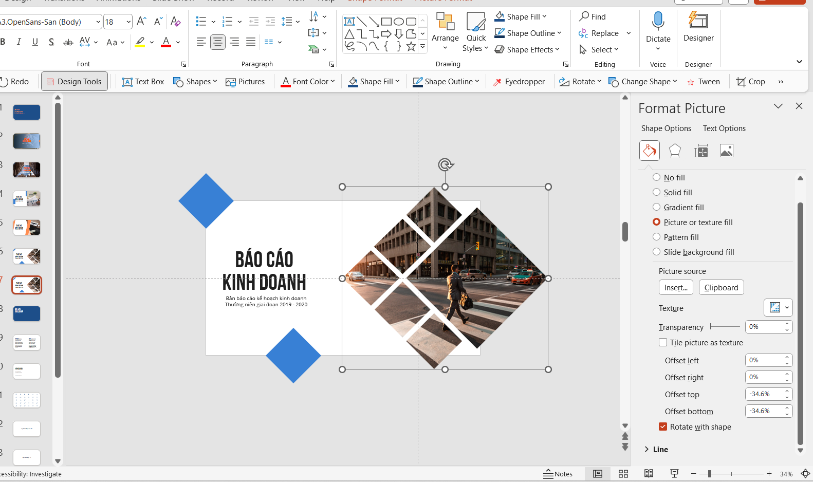Align text right
This screenshot has width=813, height=482.
[x=234, y=42]
